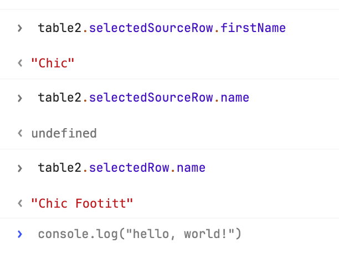
Task: Click the input chevron beside selectedSourceRow.name command
Action: pos(20,98)
